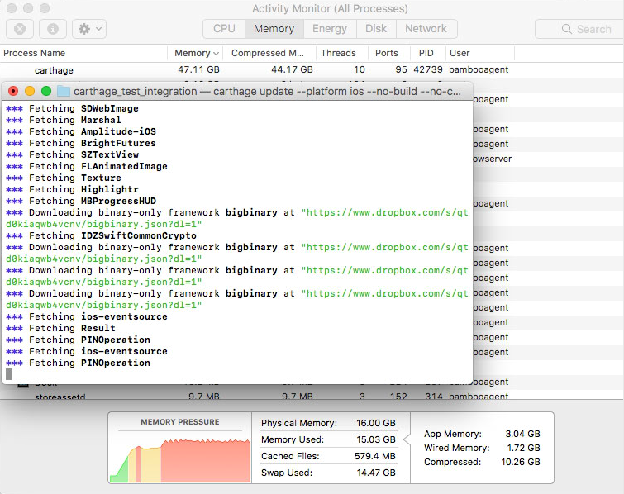Image resolution: width=624 pixels, height=494 pixels.
Task: Toggle Memory column sort order arrow
Action: pyautogui.click(x=216, y=54)
